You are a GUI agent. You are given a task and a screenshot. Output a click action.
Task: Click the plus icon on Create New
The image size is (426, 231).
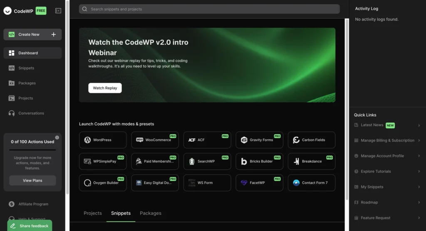pyautogui.click(x=54, y=34)
